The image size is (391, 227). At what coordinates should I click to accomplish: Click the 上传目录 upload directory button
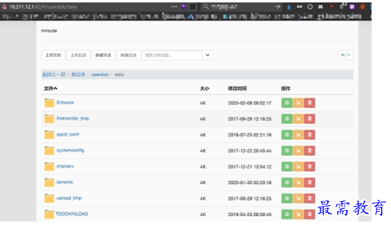click(x=78, y=55)
